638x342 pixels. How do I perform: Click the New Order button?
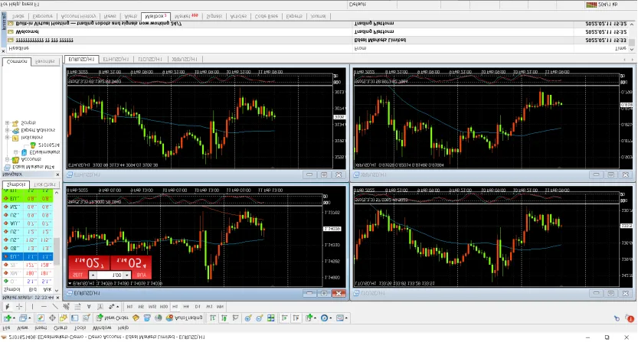pyautogui.click(x=113, y=318)
